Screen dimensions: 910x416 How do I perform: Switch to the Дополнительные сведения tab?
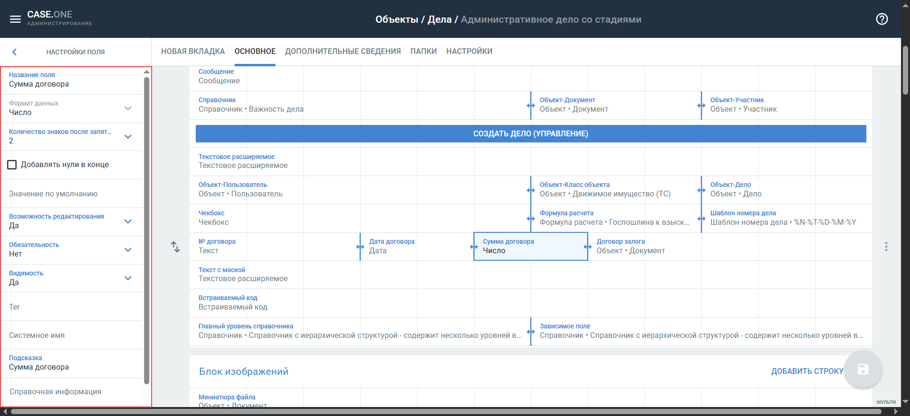point(343,52)
